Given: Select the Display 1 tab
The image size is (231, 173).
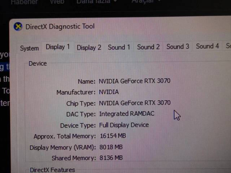Looking at the screenshot, I should pyautogui.click(x=58, y=47).
